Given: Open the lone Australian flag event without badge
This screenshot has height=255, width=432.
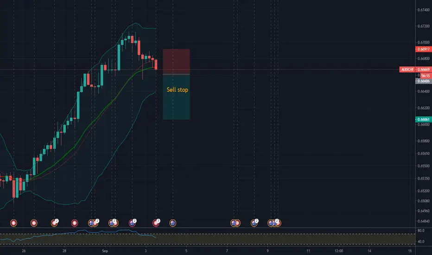Looking at the screenshot, I should pos(173,223).
